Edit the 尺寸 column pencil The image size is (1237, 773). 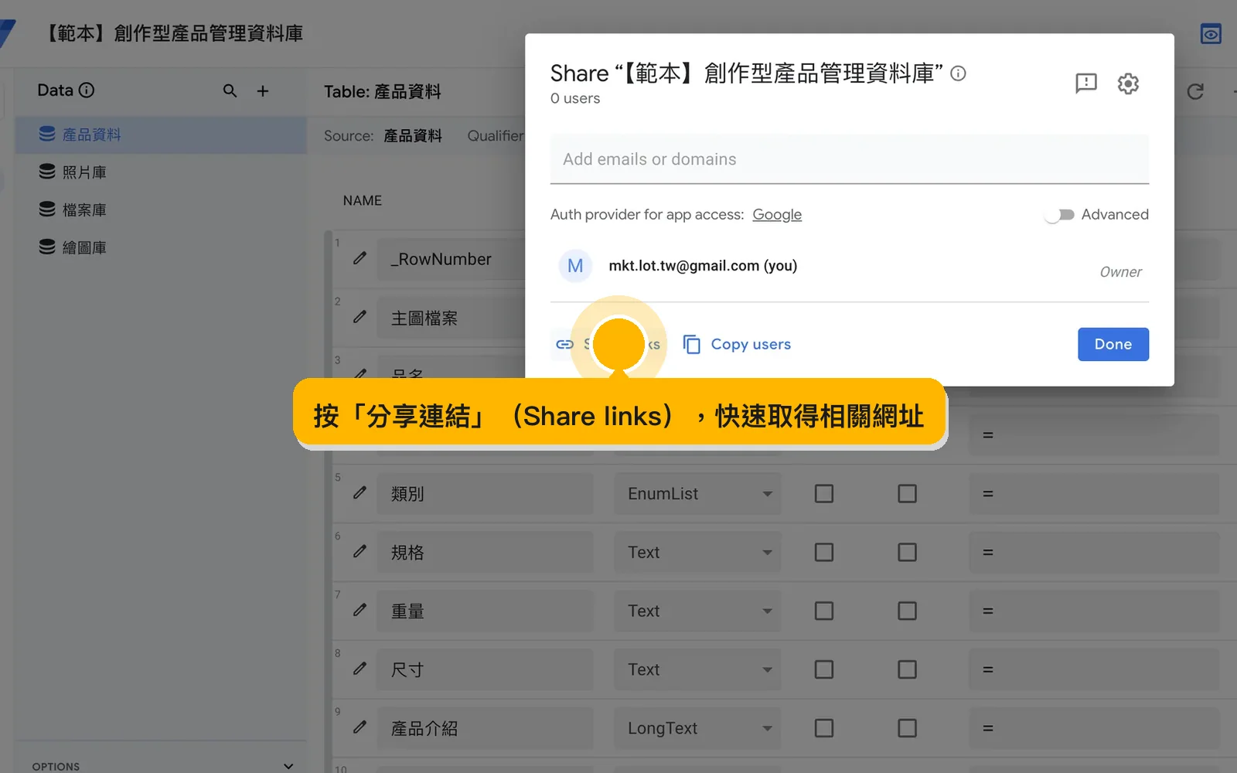point(360,669)
